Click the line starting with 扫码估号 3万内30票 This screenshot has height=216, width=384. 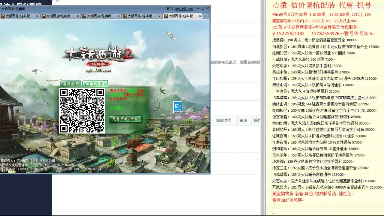322,14
